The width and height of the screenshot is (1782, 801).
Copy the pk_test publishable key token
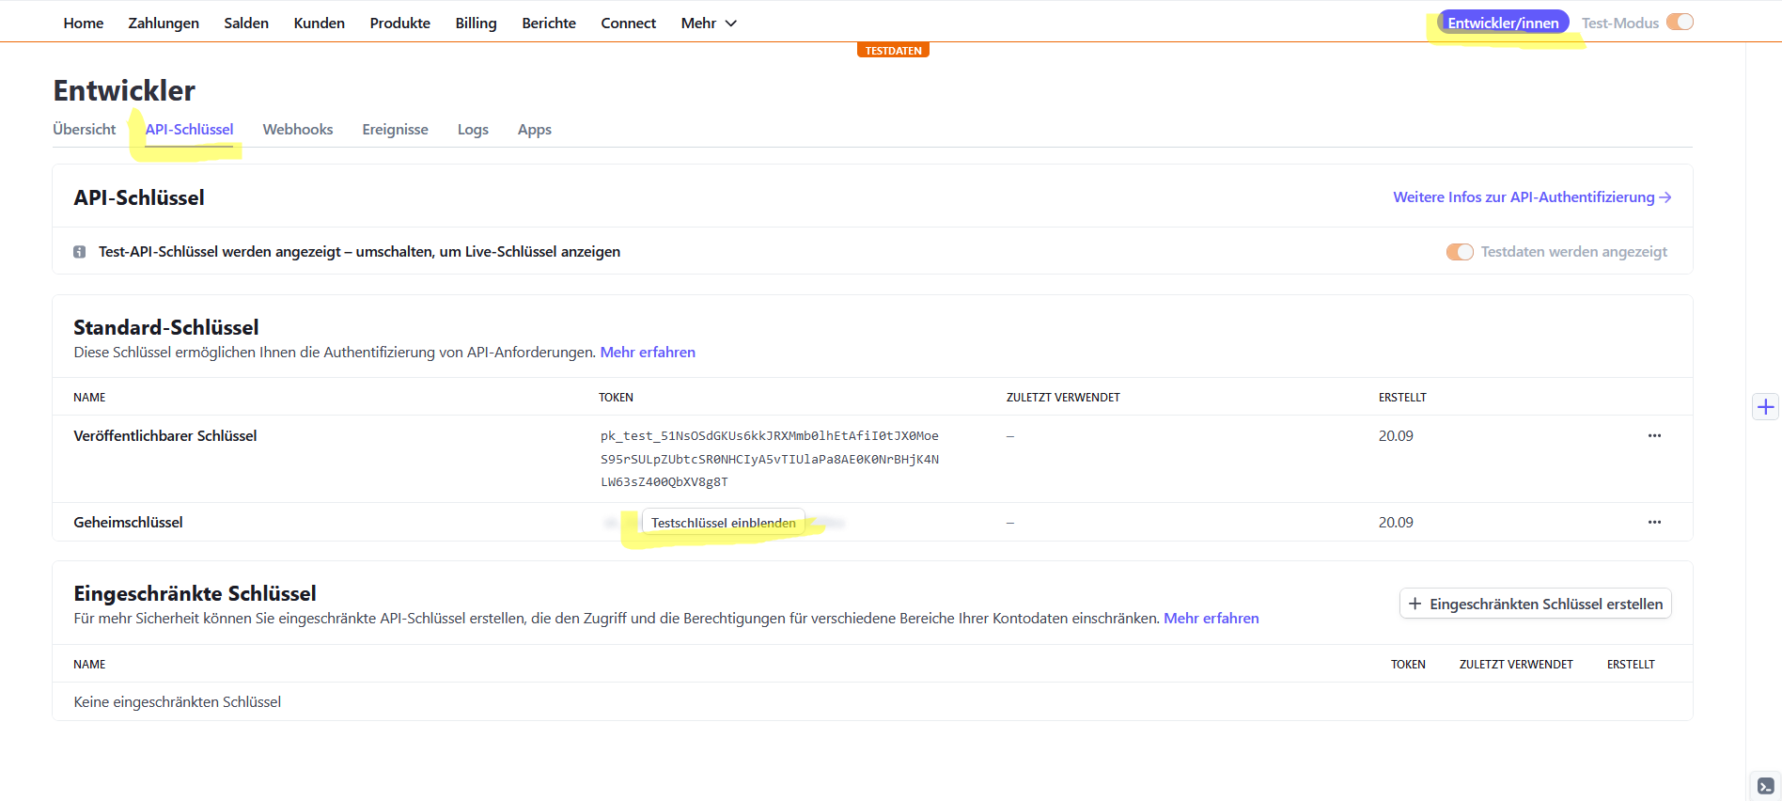(x=769, y=459)
